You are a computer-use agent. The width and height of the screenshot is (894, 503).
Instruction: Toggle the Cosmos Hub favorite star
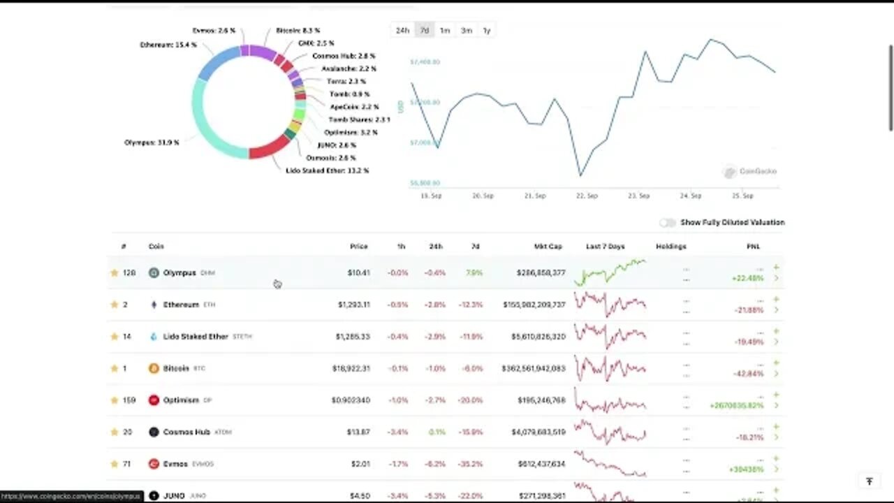pyautogui.click(x=115, y=432)
